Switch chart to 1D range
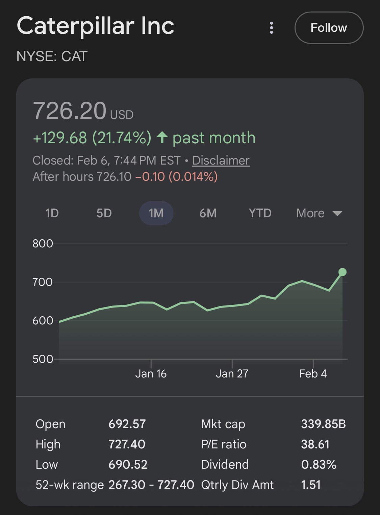 pyautogui.click(x=52, y=213)
